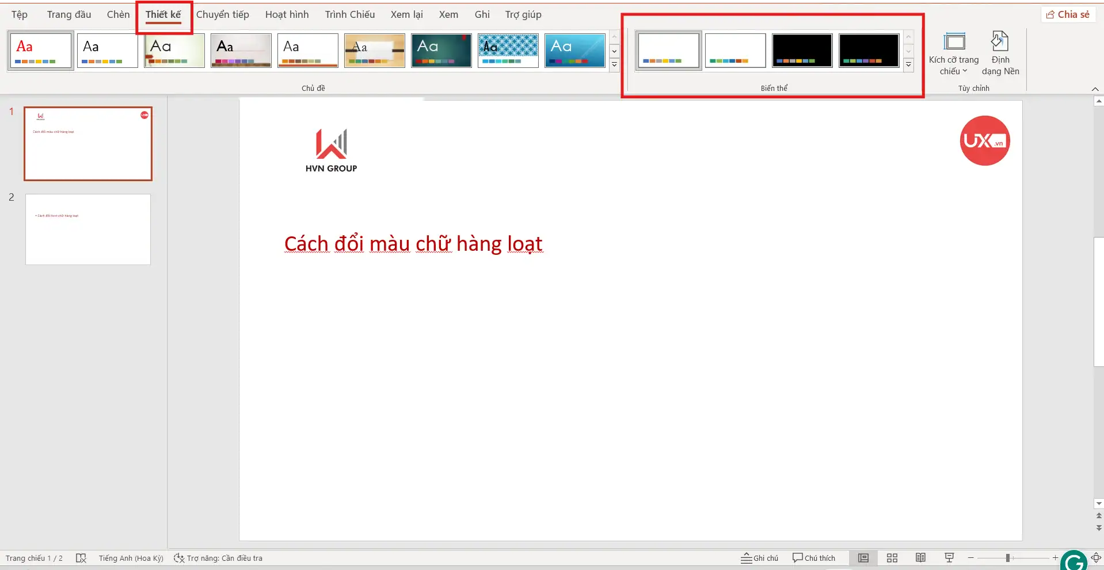Collapse the ribbon with the chevron
Image resolution: width=1104 pixels, height=570 pixels.
coord(1095,89)
